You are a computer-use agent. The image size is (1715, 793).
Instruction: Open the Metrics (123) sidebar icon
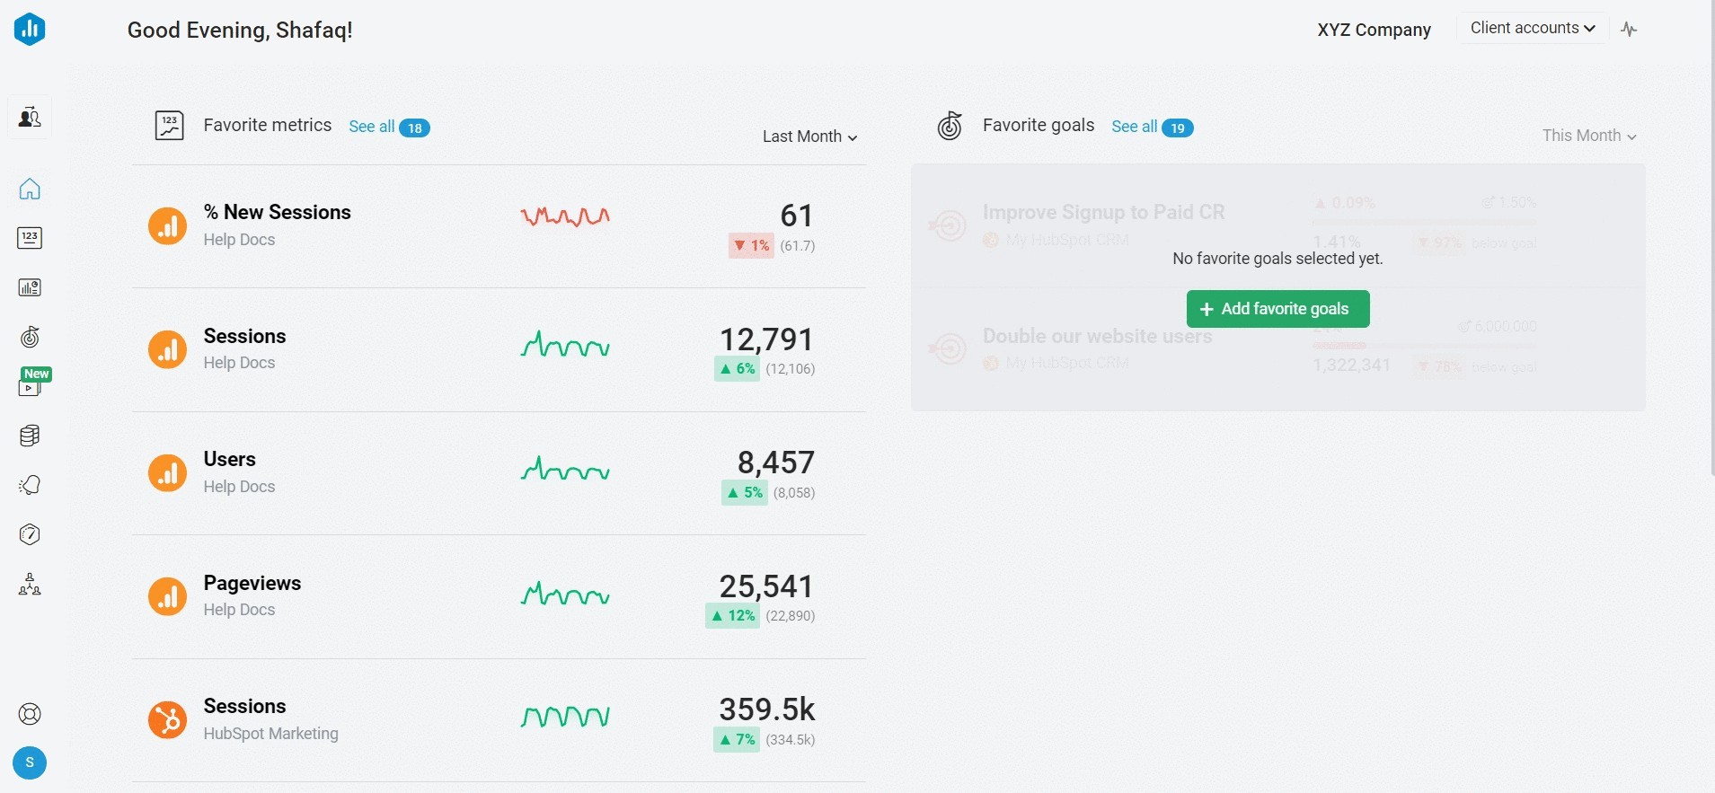tap(30, 238)
